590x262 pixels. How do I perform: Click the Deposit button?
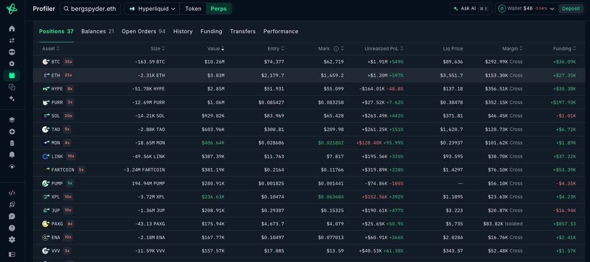(x=571, y=8)
